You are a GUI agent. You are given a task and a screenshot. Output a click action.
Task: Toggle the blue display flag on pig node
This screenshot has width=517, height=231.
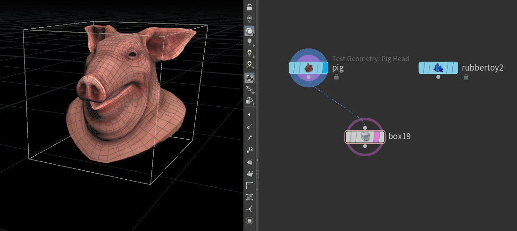325,68
